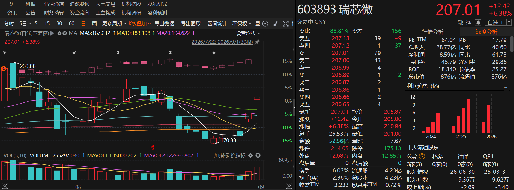Viewport: 514px width, 190px height.
Task: Click the up-down arrow event marker above the 5th August candle
Action: click(x=118, y=52)
